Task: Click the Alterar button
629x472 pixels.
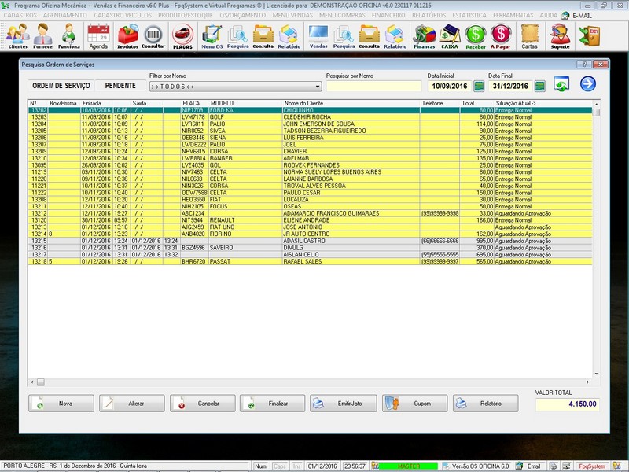Action: click(x=132, y=404)
